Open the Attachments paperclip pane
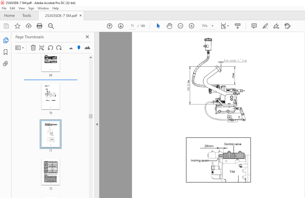 click(6, 63)
